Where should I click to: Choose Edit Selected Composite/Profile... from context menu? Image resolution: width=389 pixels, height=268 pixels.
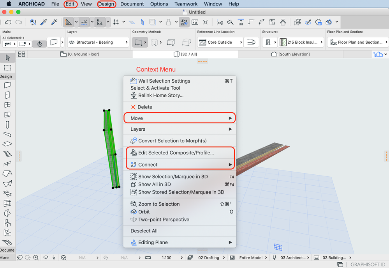coord(176,153)
